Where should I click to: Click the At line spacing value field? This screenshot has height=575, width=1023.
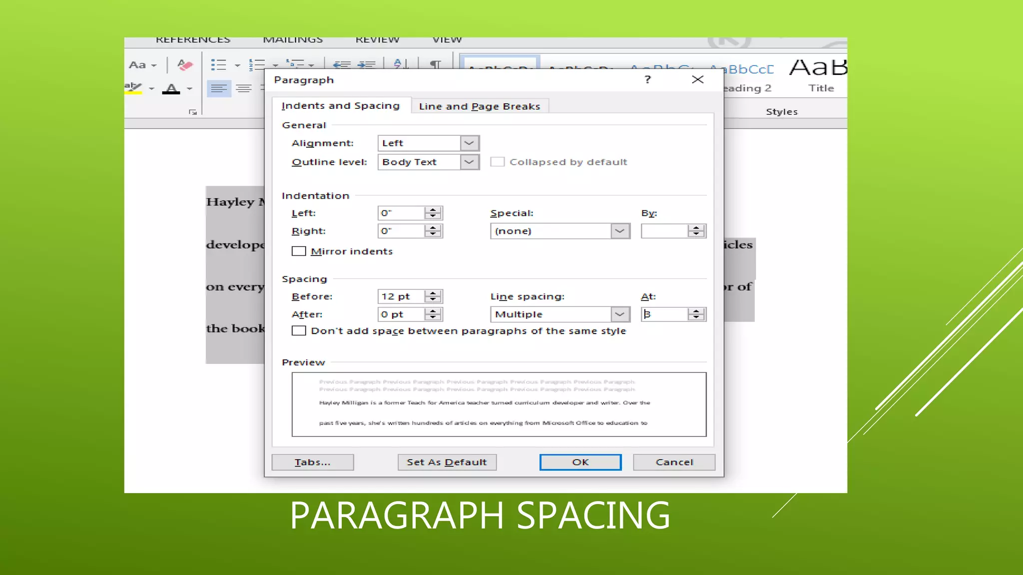coord(665,314)
